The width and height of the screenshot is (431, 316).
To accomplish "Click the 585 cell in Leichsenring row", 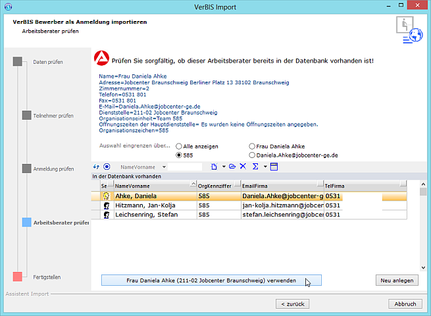I will point(219,215).
